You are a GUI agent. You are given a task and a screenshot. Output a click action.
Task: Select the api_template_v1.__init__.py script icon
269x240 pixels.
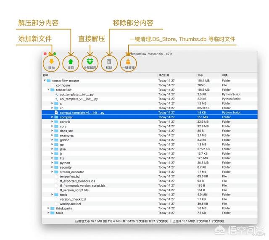(x=56, y=99)
